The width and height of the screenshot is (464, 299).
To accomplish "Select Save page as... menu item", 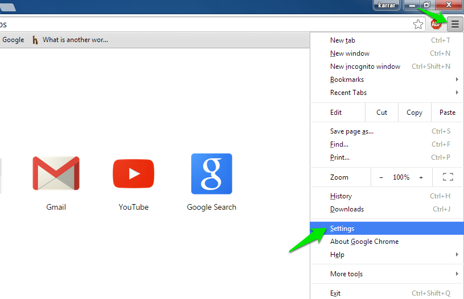I will tap(387, 131).
